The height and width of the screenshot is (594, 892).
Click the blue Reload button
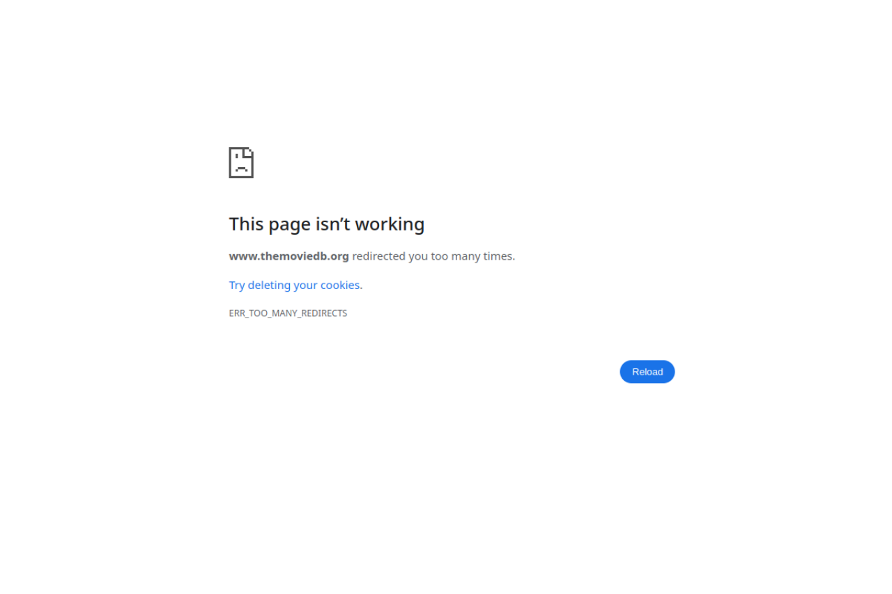point(647,372)
